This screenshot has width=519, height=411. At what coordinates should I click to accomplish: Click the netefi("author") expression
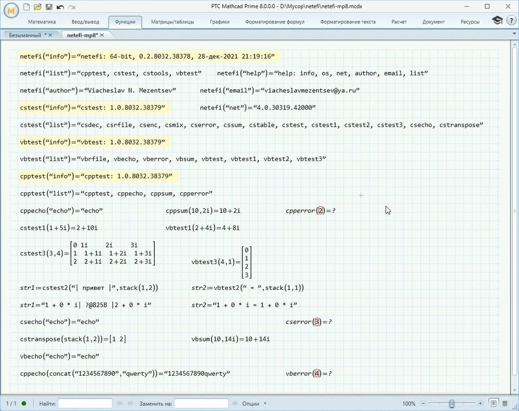tap(98, 90)
